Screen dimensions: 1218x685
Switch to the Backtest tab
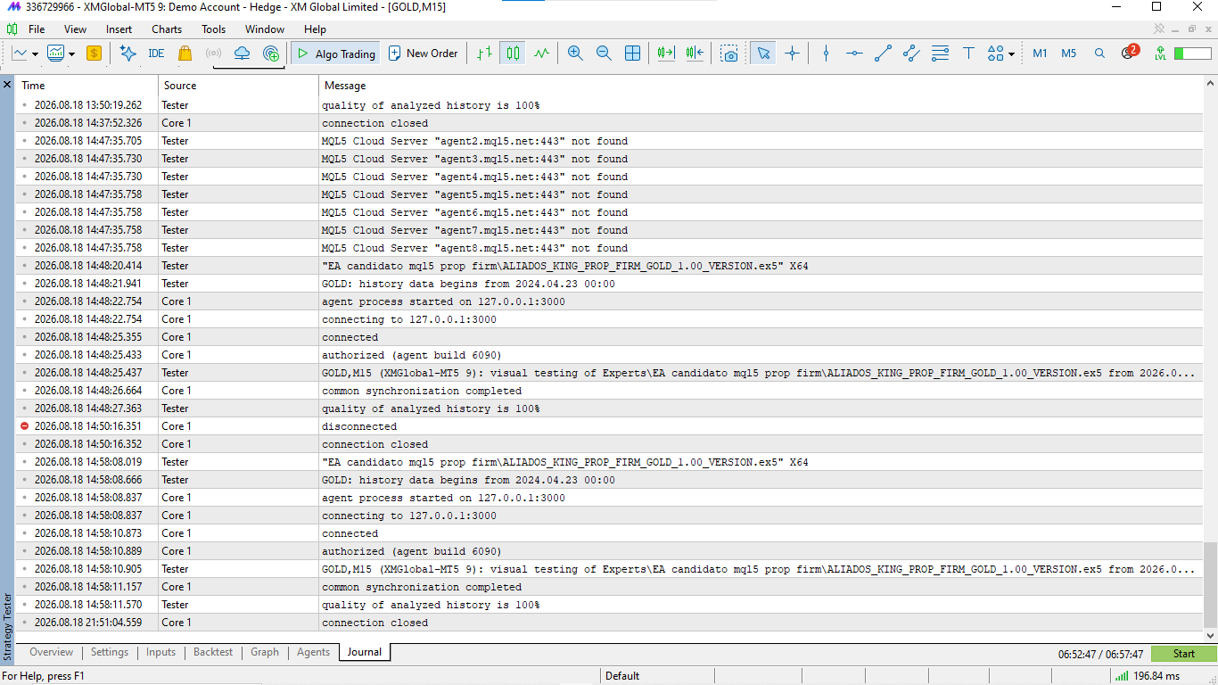pos(213,652)
